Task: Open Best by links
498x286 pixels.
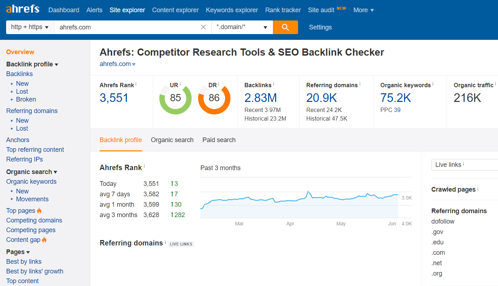Action: point(24,262)
